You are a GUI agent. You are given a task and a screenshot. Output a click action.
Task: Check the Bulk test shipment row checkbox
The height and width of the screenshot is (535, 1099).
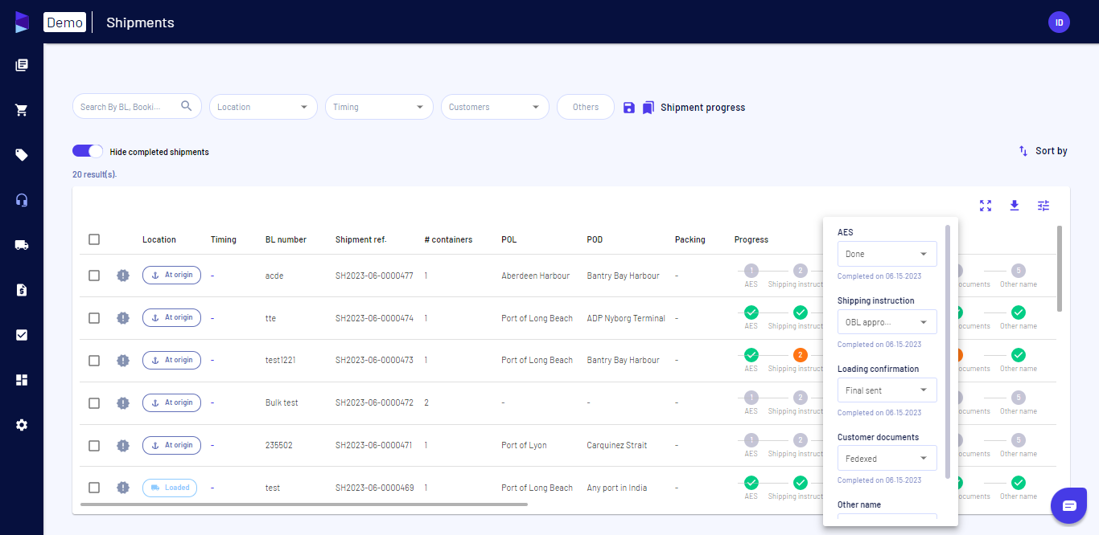94,403
